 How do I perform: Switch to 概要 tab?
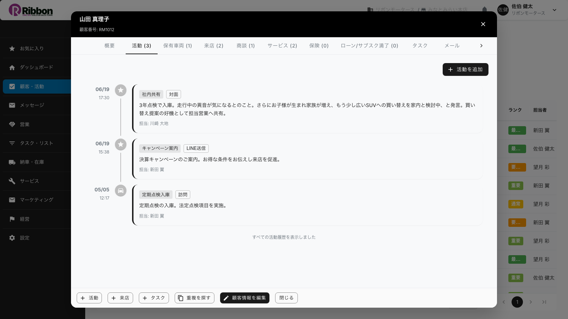click(110, 46)
